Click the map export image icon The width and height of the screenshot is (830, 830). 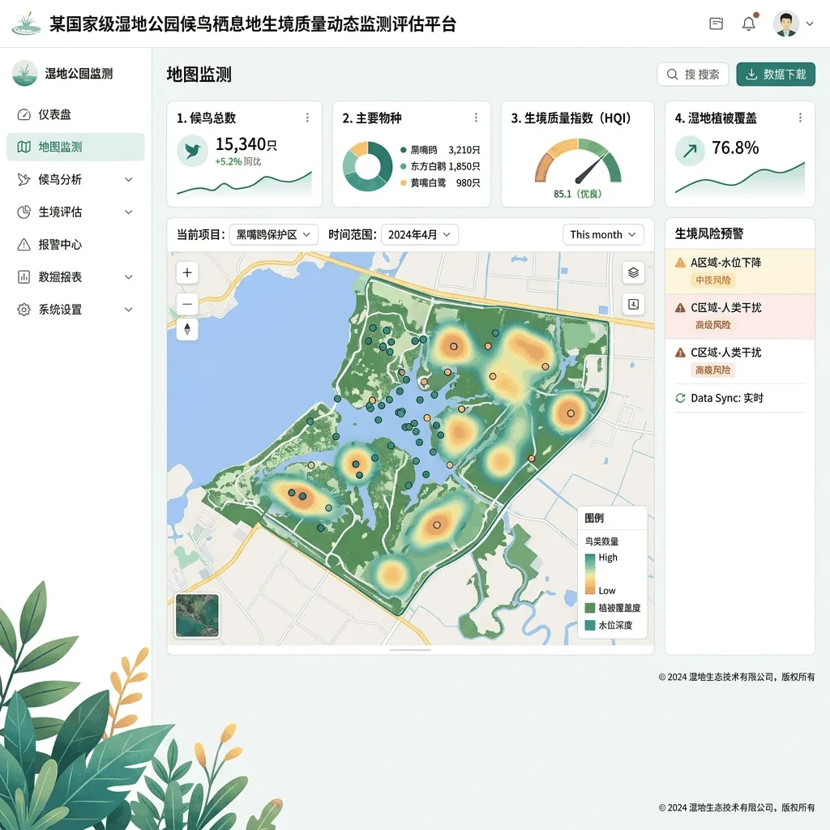pos(633,304)
